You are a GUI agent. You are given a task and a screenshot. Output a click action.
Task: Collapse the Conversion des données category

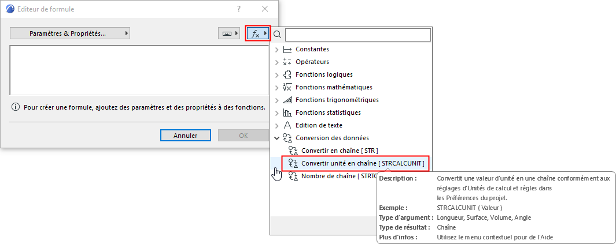pos(277,138)
